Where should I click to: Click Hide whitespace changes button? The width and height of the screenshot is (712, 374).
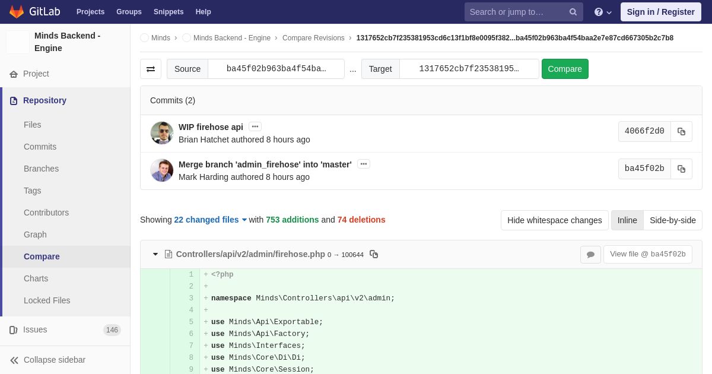coord(555,220)
